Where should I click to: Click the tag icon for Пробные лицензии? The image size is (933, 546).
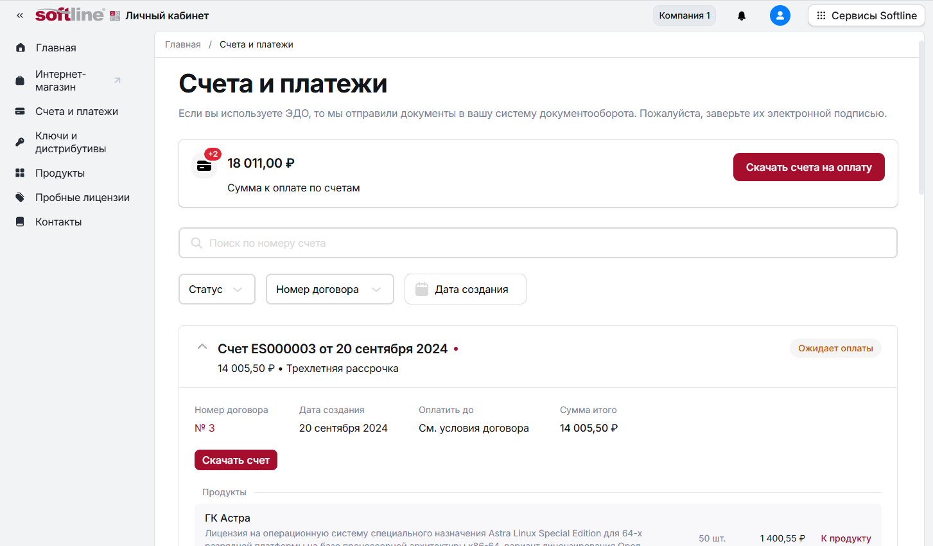click(21, 197)
